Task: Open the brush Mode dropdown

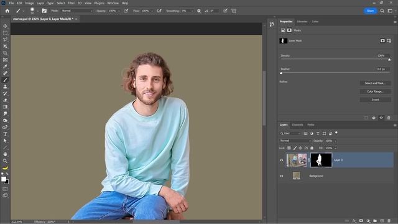Action: 77,11
